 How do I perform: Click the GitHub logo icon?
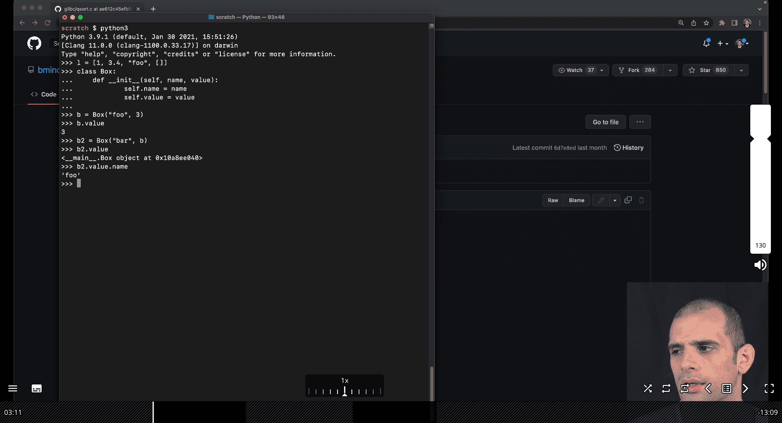(34, 43)
